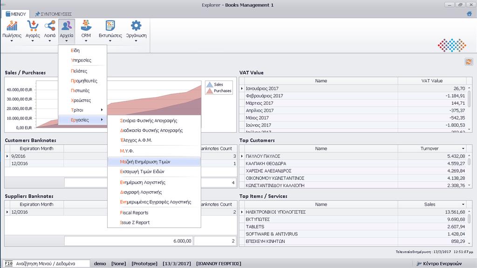Select Πελάτες menu entry
This screenshot has width=477, height=268.
79,71
